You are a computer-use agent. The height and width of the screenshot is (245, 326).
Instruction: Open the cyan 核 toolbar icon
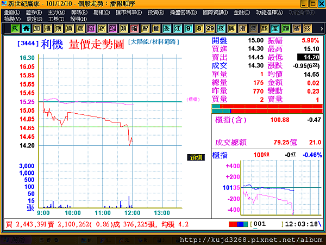click(221, 28)
